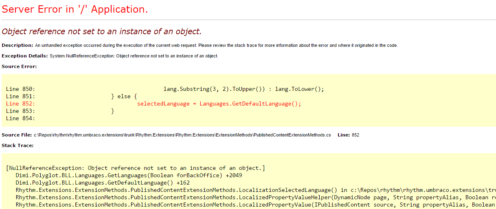The image size is (496, 209).
Task: Click the bold "Stack Trace:" label
Action: [18, 145]
